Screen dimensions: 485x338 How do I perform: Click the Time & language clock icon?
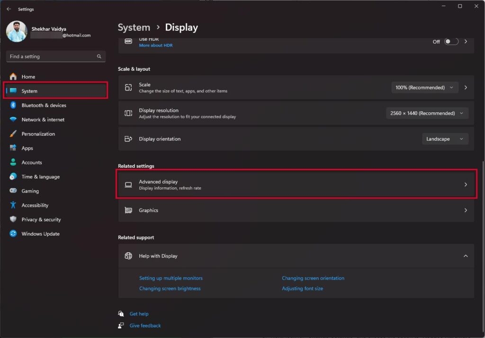pyautogui.click(x=13, y=176)
